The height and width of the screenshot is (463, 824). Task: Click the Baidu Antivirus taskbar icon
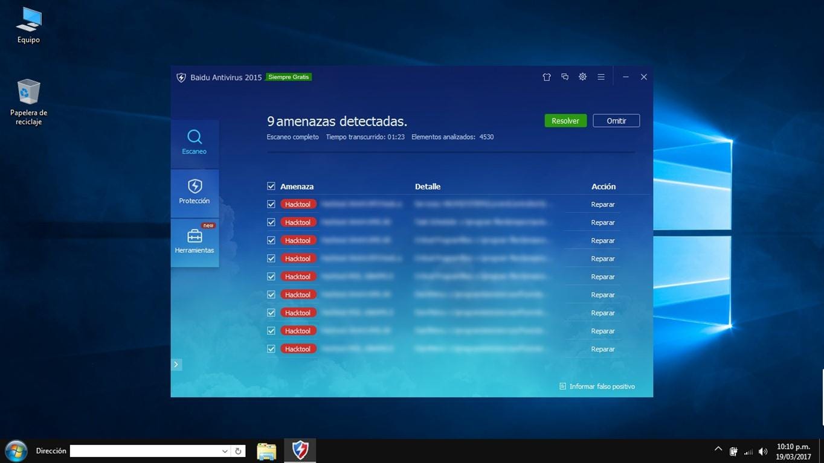coord(300,450)
